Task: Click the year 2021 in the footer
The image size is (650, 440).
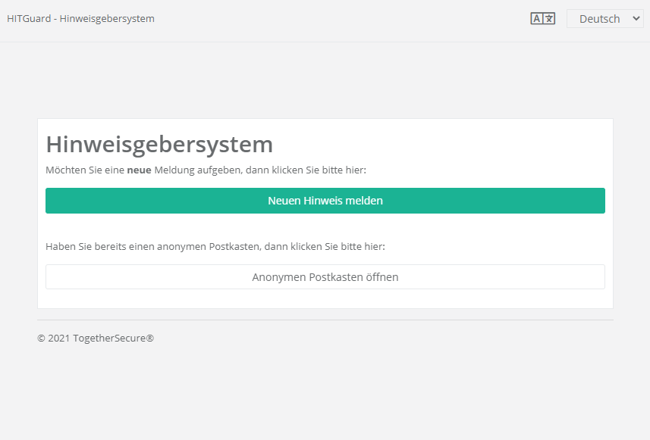Action: (x=58, y=339)
